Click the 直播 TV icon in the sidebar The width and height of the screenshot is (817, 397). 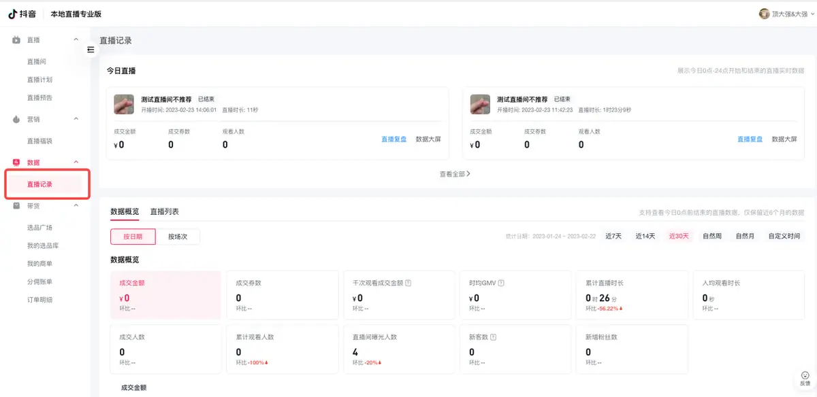coord(16,40)
